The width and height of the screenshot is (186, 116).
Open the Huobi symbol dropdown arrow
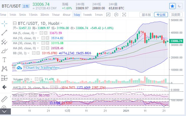(61, 23)
